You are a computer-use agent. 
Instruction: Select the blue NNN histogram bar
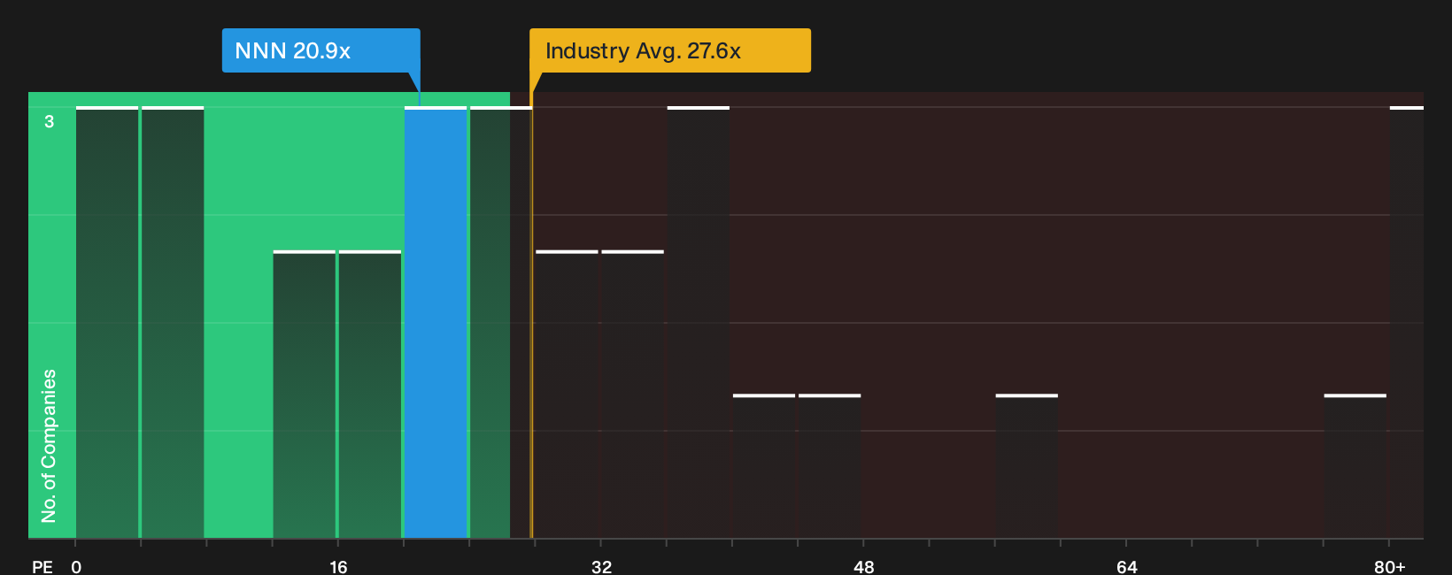(436, 323)
